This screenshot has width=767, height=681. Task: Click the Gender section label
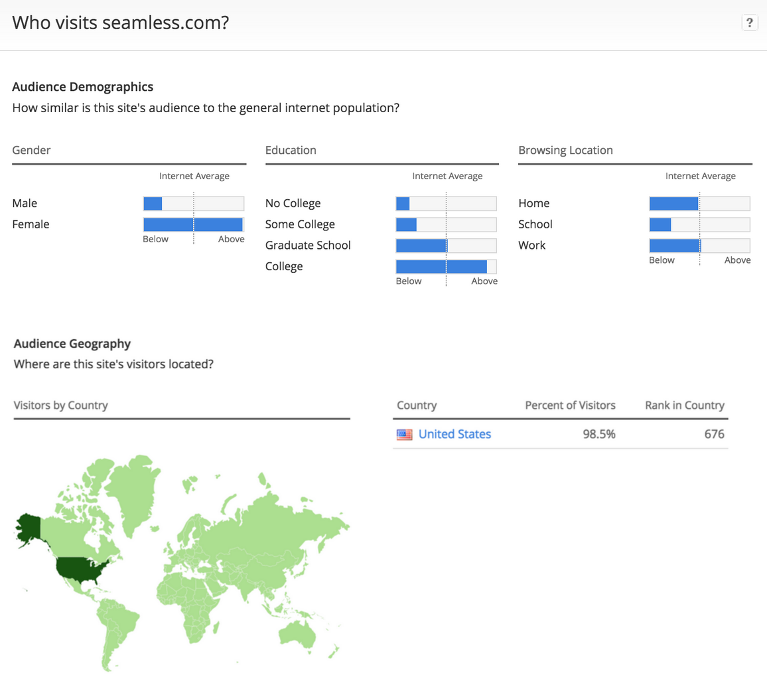coord(31,150)
